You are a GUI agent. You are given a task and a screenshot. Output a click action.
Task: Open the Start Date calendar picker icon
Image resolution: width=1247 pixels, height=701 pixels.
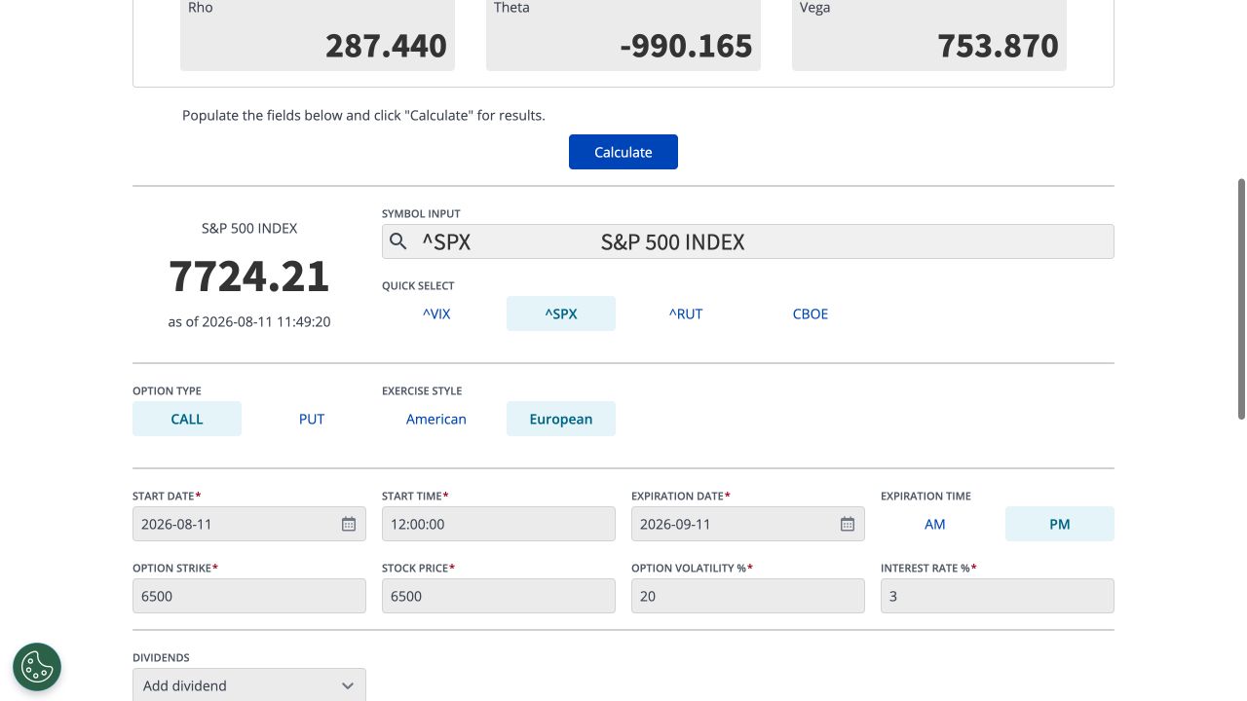[349, 524]
